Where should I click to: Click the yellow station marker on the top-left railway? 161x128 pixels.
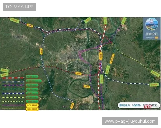pyautogui.click(x=29, y=25)
